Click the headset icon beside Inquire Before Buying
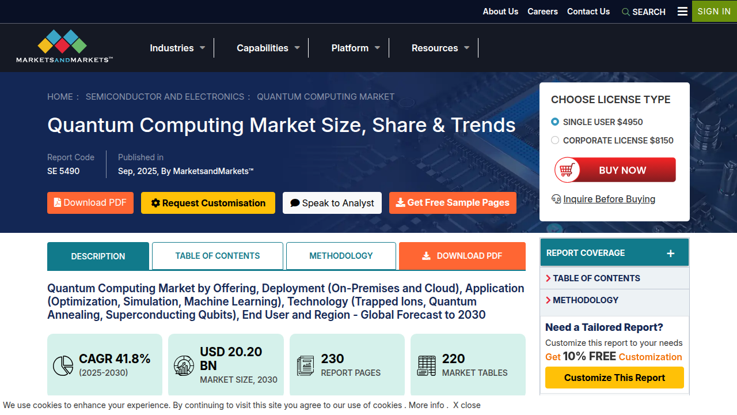Image resolution: width=737 pixels, height=415 pixels. [556, 199]
